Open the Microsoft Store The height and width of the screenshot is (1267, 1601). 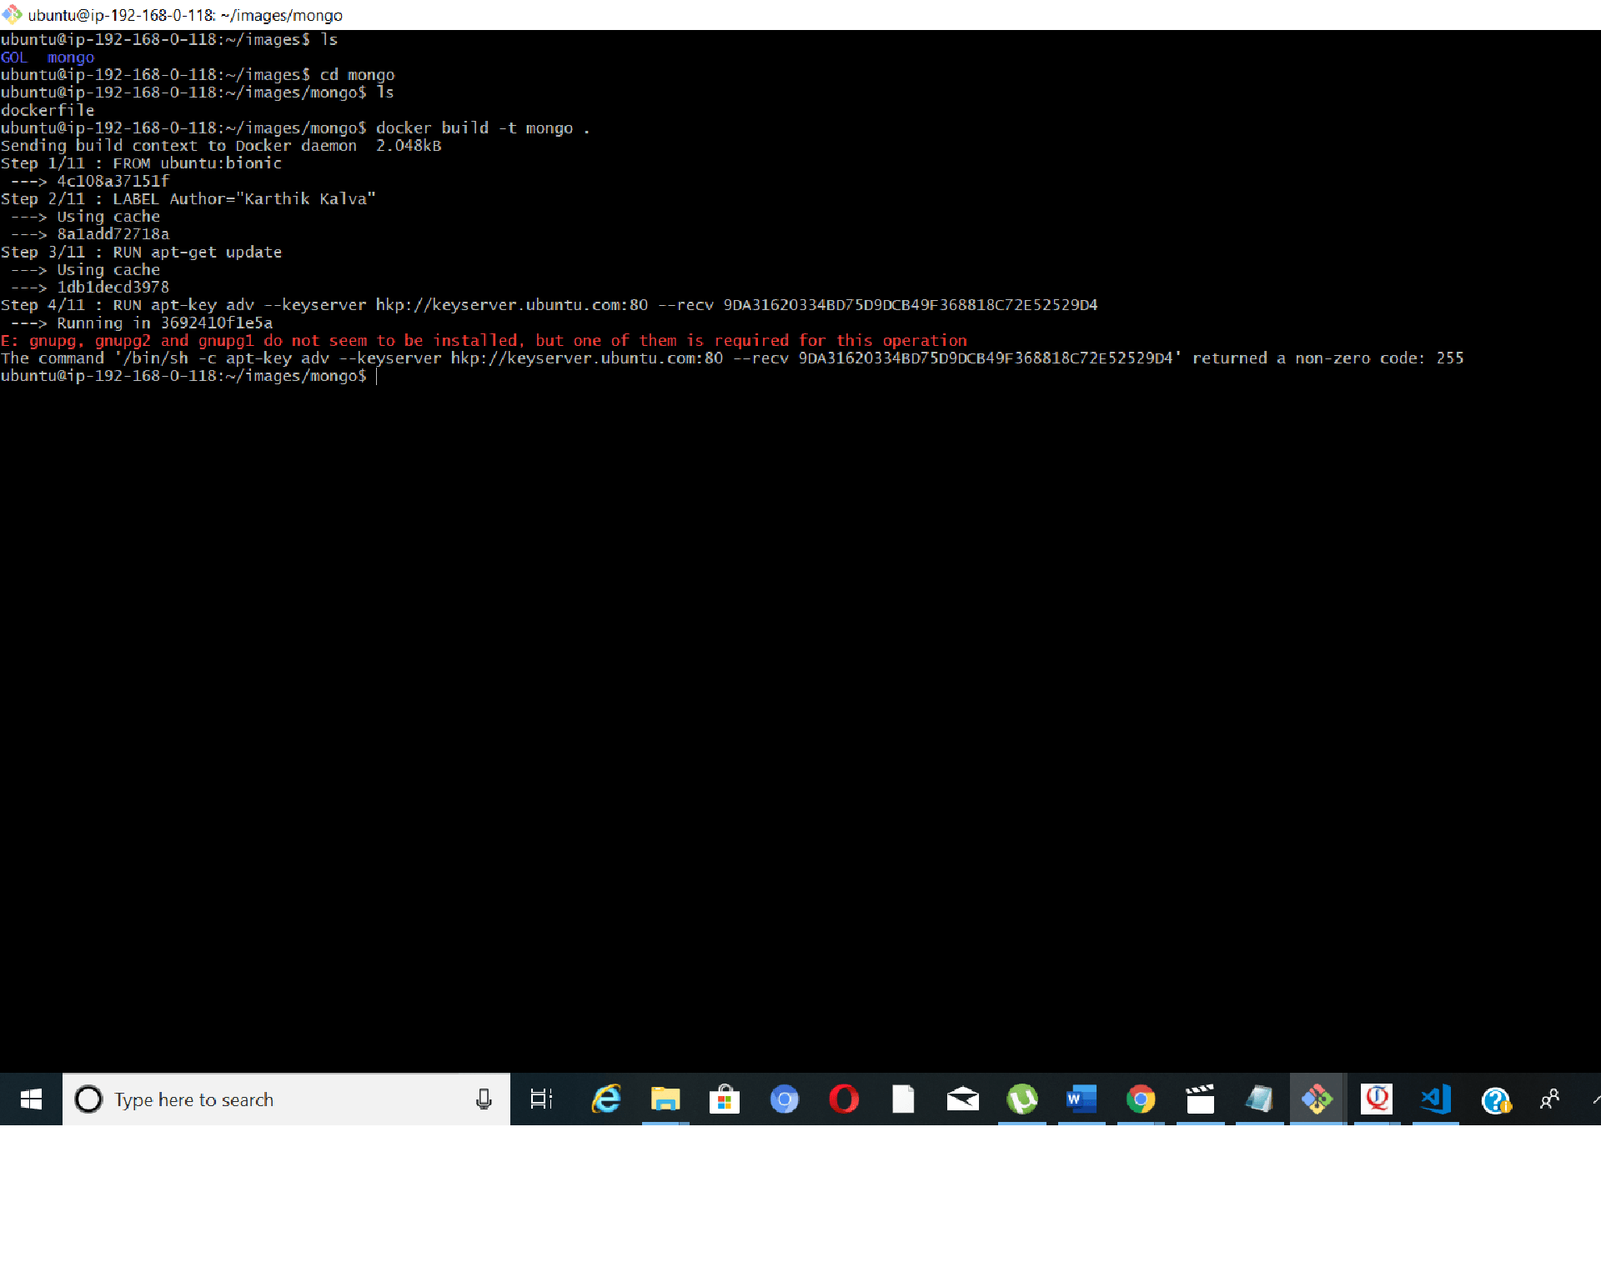coord(724,1099)
